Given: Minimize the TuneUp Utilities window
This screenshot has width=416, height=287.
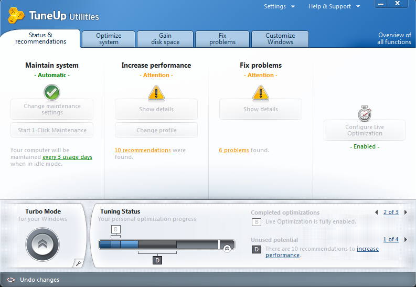Looking at the screenshot, I should pos(381,4).
